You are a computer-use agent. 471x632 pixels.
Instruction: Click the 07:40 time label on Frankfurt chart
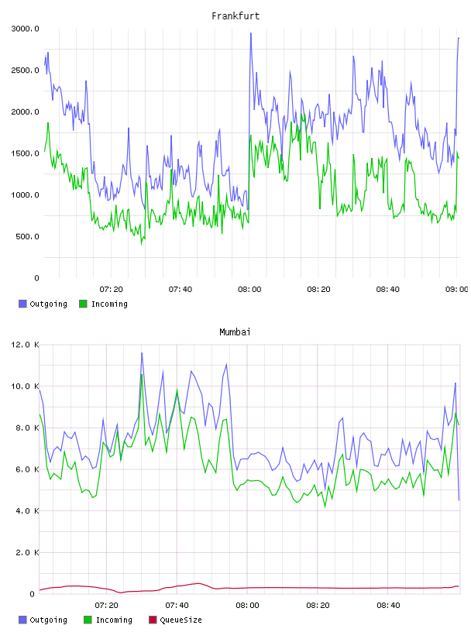point(180,290)
